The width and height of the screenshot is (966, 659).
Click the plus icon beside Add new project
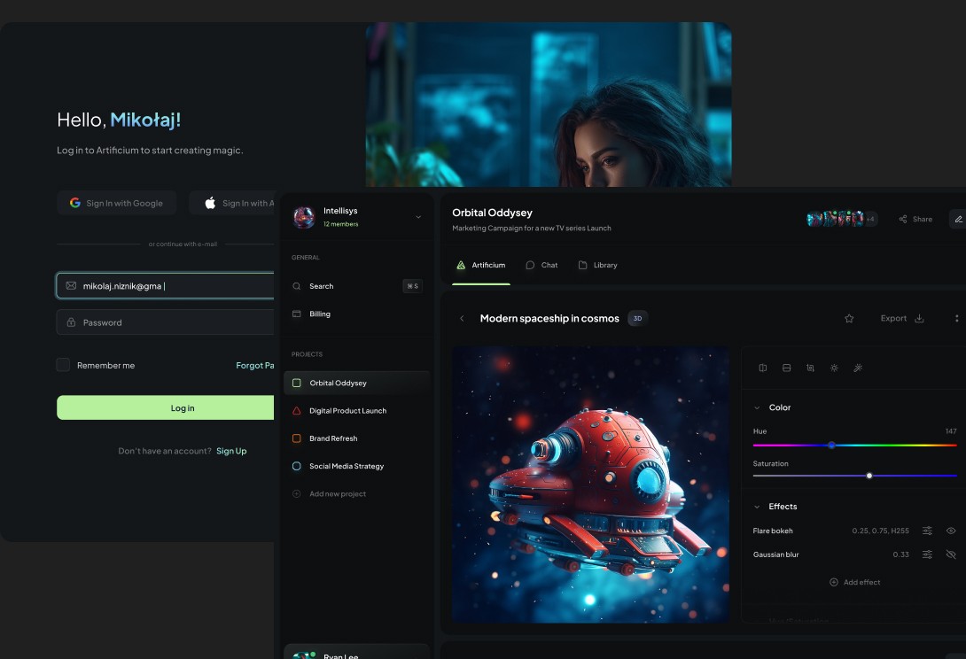pyautogui.click(x=296, y=493)
